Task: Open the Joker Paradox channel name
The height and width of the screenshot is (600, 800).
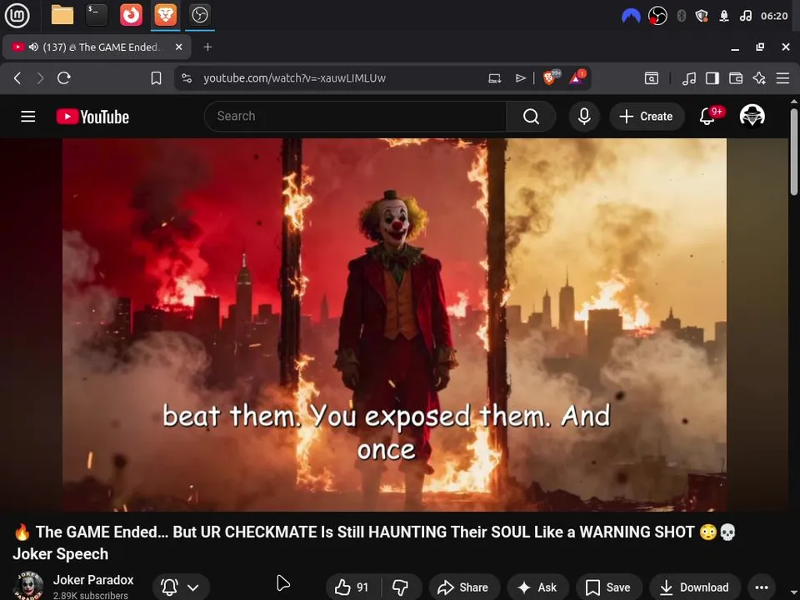Action: coord(93,580)
